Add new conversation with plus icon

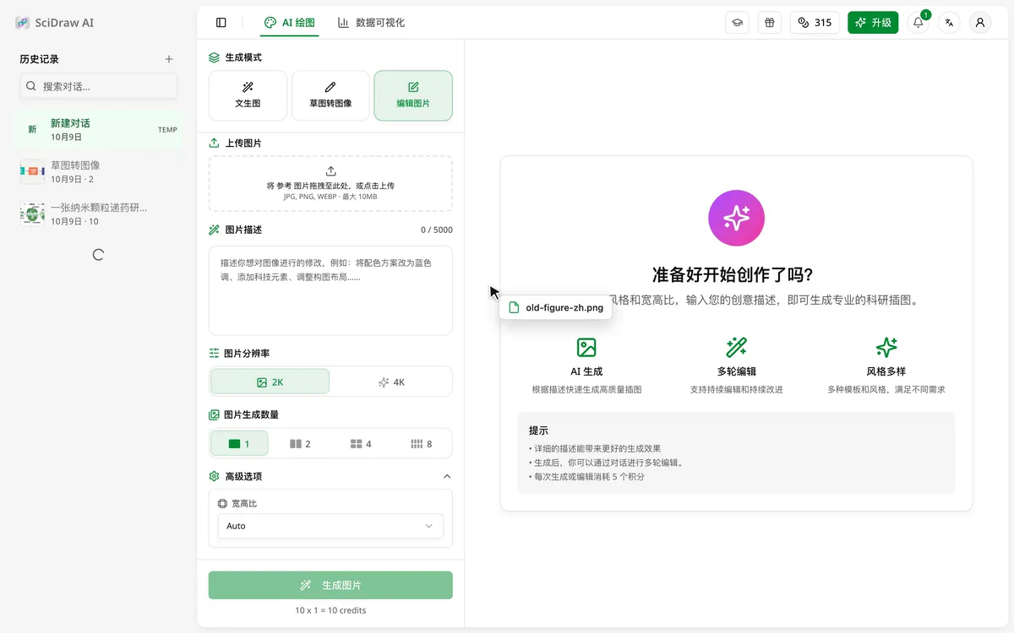(169, 59)
